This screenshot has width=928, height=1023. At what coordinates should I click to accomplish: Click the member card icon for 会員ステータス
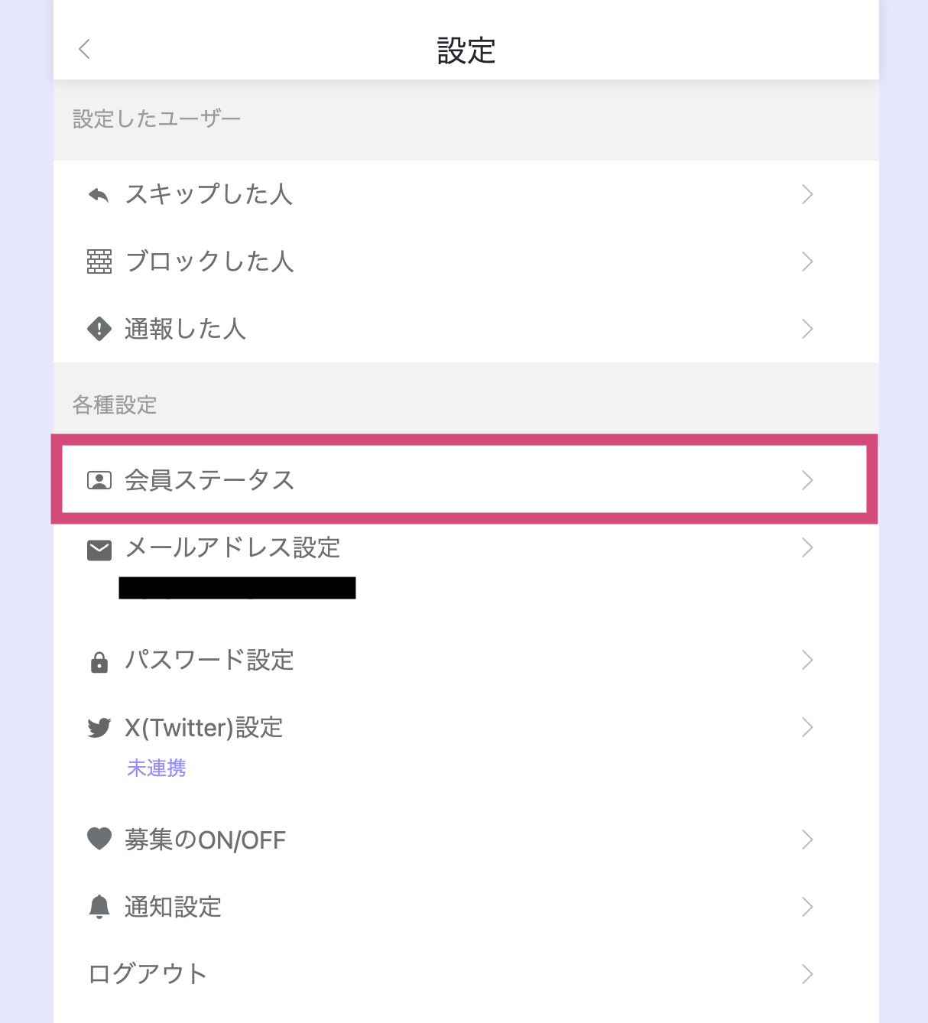pyautogui.click(x=99, y=480)
